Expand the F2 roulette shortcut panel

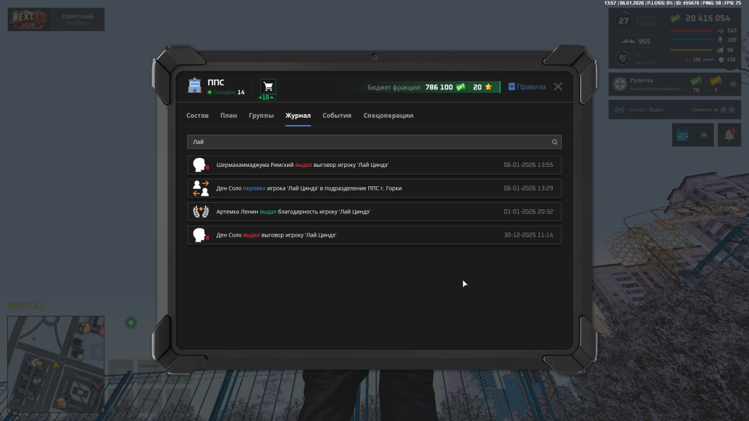[734, 84]
